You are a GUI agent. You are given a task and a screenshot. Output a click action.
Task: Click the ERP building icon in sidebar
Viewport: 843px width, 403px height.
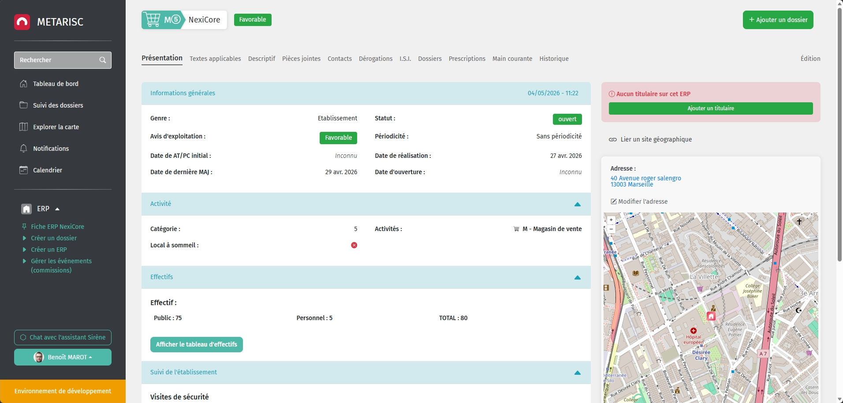(26, 209)
